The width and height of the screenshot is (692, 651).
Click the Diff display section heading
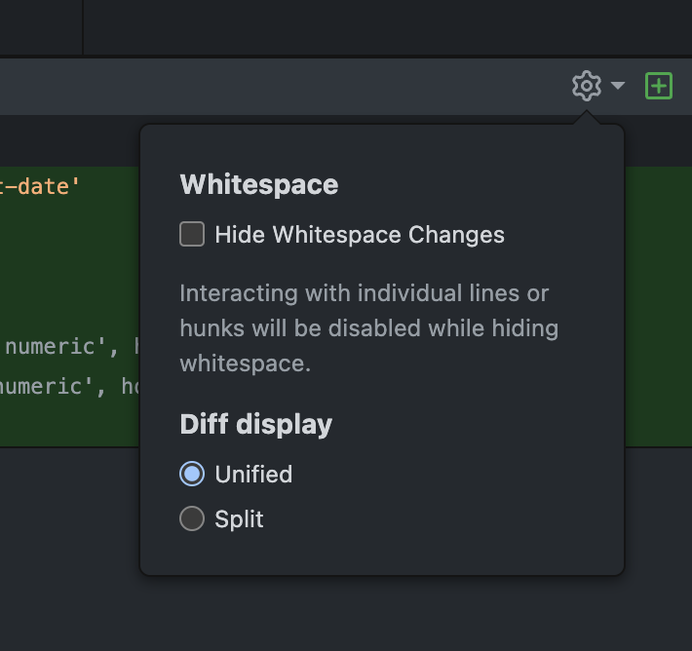[x=256, y=425]
